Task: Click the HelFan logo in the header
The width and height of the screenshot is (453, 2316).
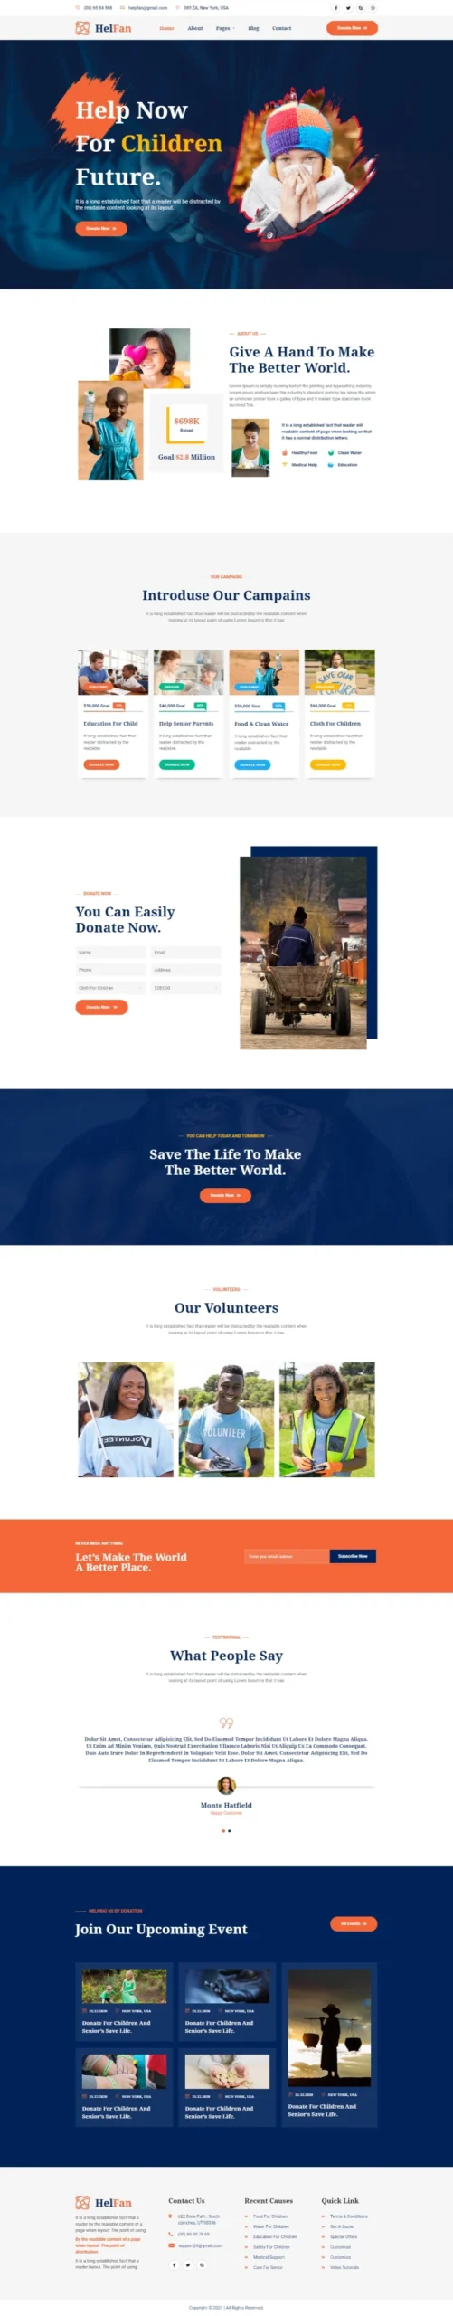Action: 103,28
